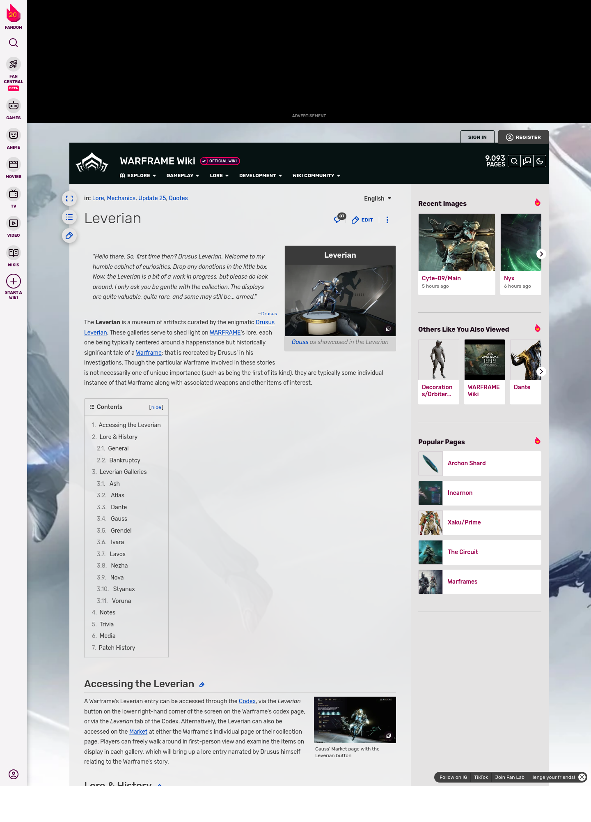
Task: Click the Warframe lotus wiki logo
Action: [92, 163]
